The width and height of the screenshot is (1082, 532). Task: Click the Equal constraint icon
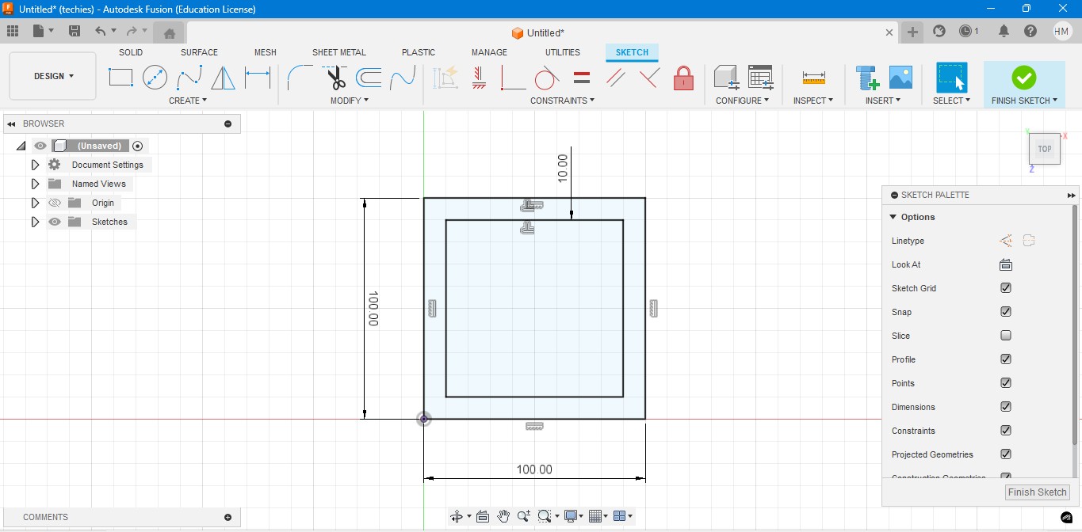tap(582, 78)
